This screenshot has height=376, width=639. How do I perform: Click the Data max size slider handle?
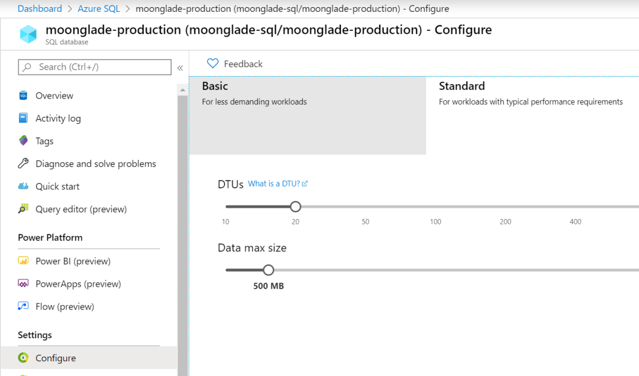(269, 270)
